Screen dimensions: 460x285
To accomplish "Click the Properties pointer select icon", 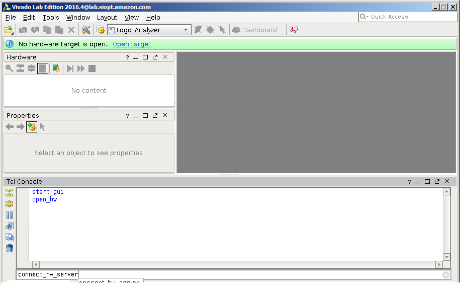I will click(x=43, y=127).
